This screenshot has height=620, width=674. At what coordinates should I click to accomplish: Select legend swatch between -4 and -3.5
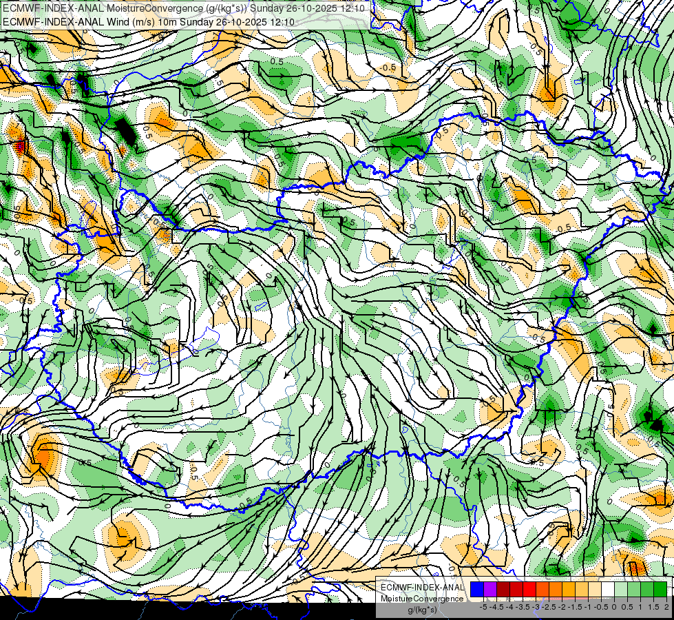click(516, 589)
